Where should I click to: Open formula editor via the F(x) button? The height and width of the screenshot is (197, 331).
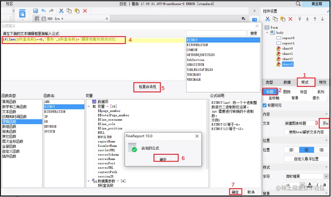325,123
